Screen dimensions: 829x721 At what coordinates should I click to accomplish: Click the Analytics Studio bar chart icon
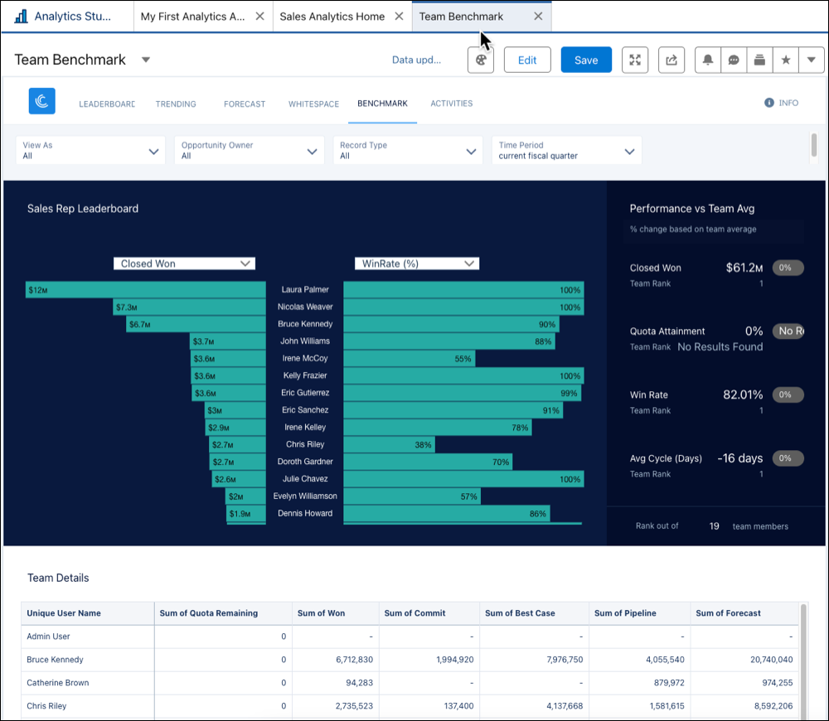tap(22, 17)
